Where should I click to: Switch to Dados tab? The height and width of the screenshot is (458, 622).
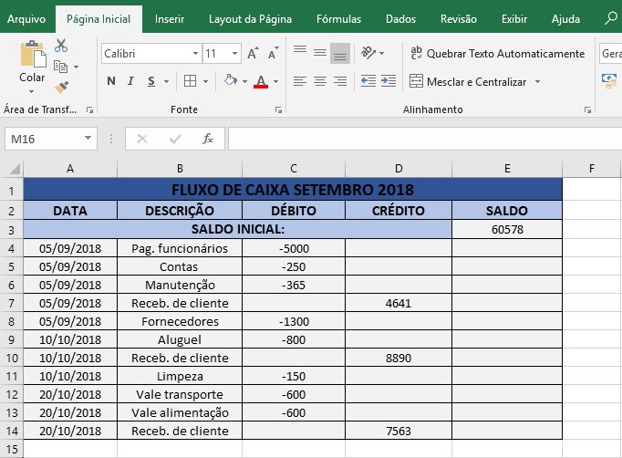coord(400,19)
